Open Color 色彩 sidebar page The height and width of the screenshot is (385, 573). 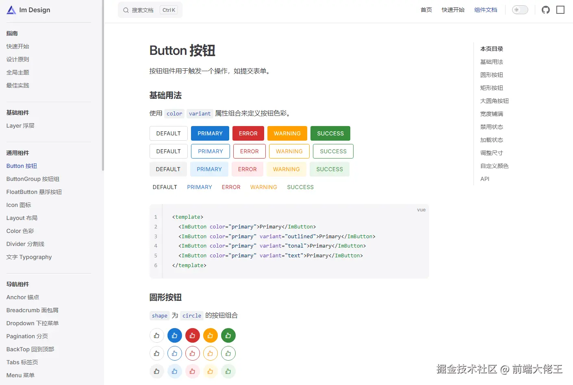click(20, 231)
